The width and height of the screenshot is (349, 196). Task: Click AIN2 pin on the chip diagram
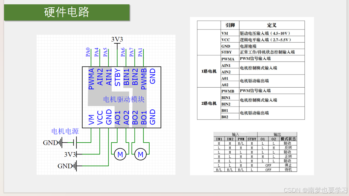100,77
